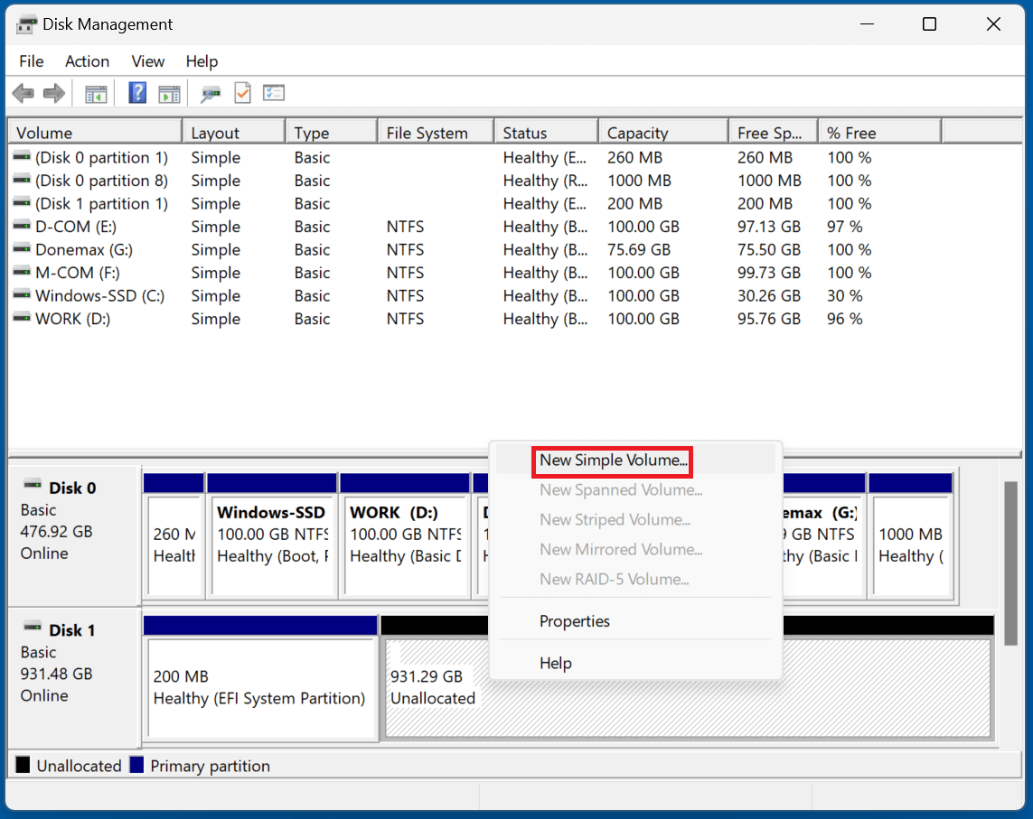The height and width of the screenshot is (819, 1033).
Task: Open the View menu
Action: 147,60
